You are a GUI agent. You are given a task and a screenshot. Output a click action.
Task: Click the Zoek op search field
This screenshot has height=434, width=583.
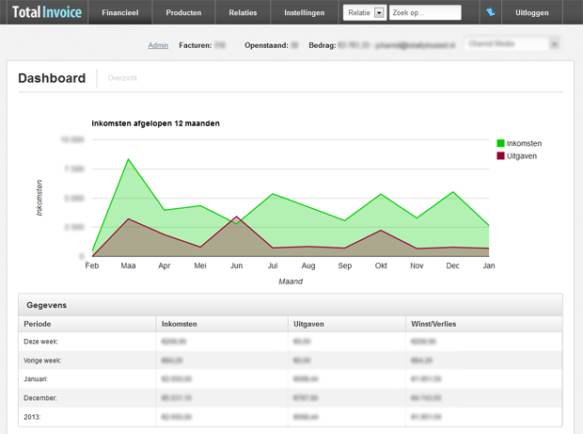tap(425, 12)
